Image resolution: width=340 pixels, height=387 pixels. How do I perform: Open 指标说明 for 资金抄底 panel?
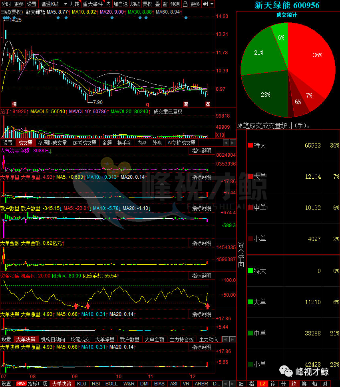pyautogui.click(x=202, y=276)
